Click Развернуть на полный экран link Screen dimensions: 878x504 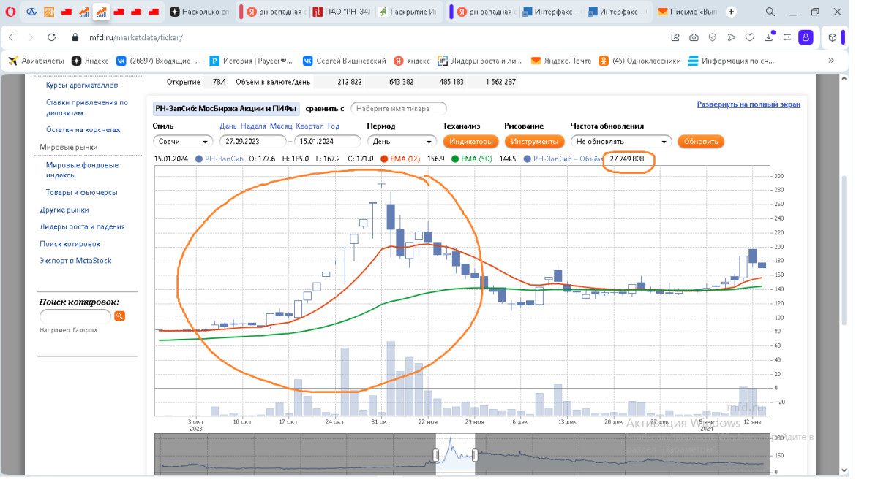(x=748, y=104)
